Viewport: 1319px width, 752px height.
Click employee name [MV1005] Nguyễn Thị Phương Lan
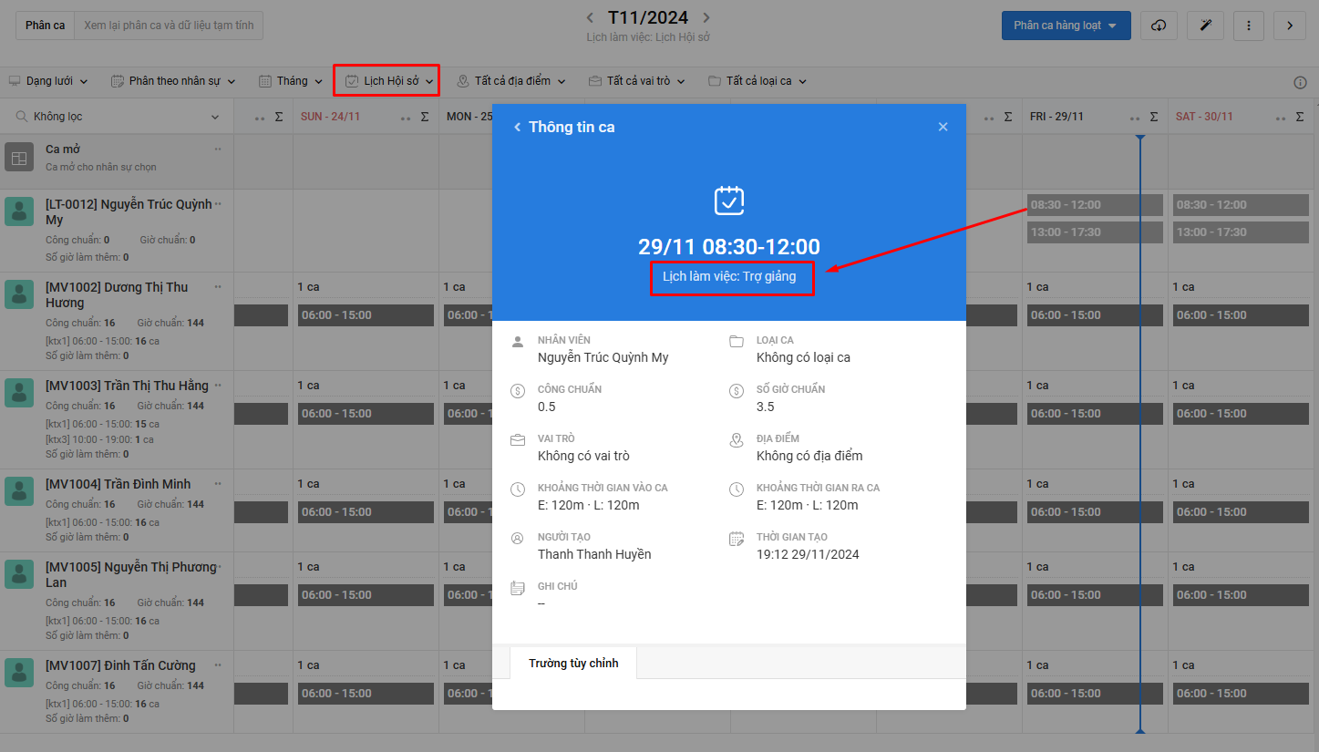coord(131,574)
